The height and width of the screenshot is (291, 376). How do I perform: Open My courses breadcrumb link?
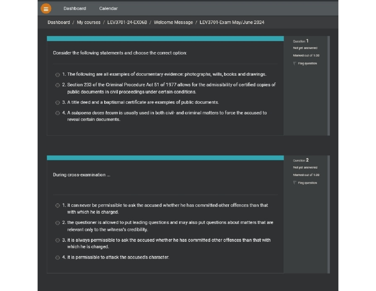coord(89,22)
